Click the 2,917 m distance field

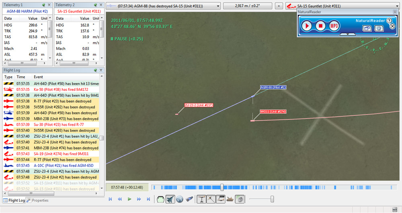point(247,6)
